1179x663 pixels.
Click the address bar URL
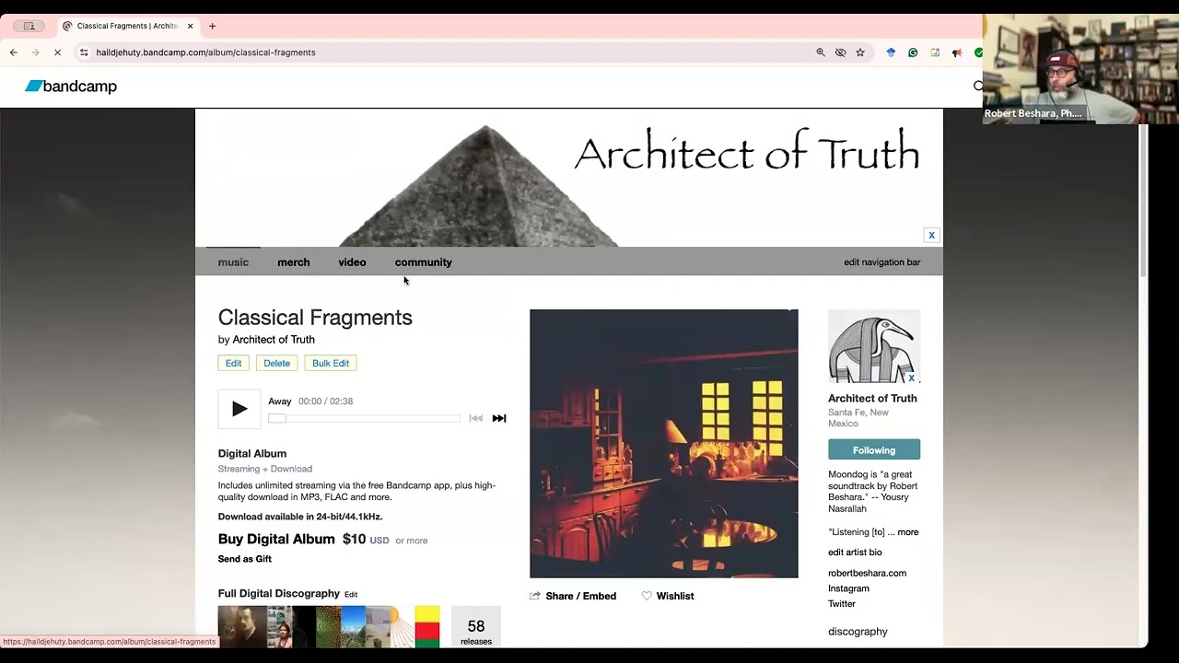click(x=205, y=52)
